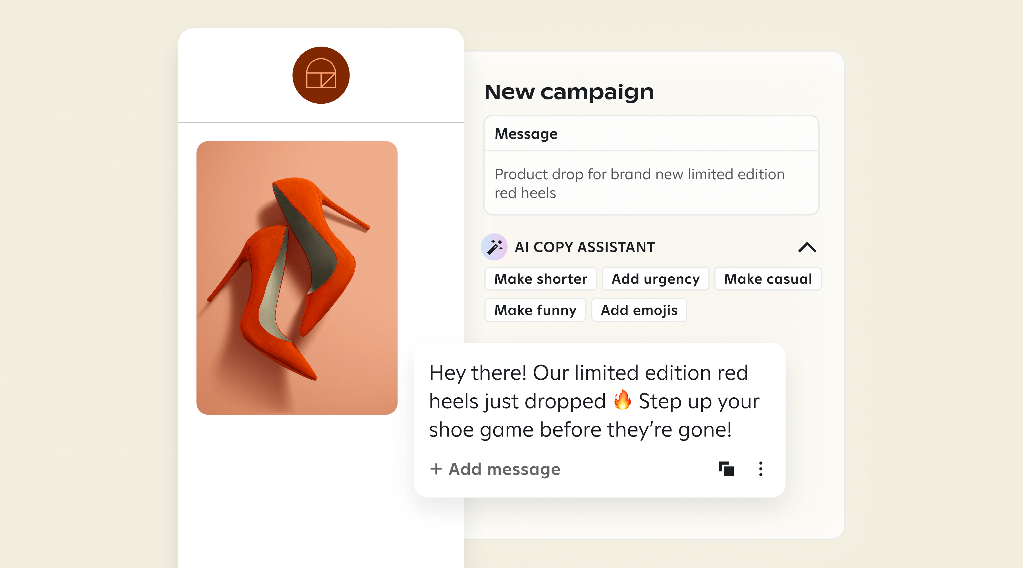Apply the Add urgency option

[655, 279]
